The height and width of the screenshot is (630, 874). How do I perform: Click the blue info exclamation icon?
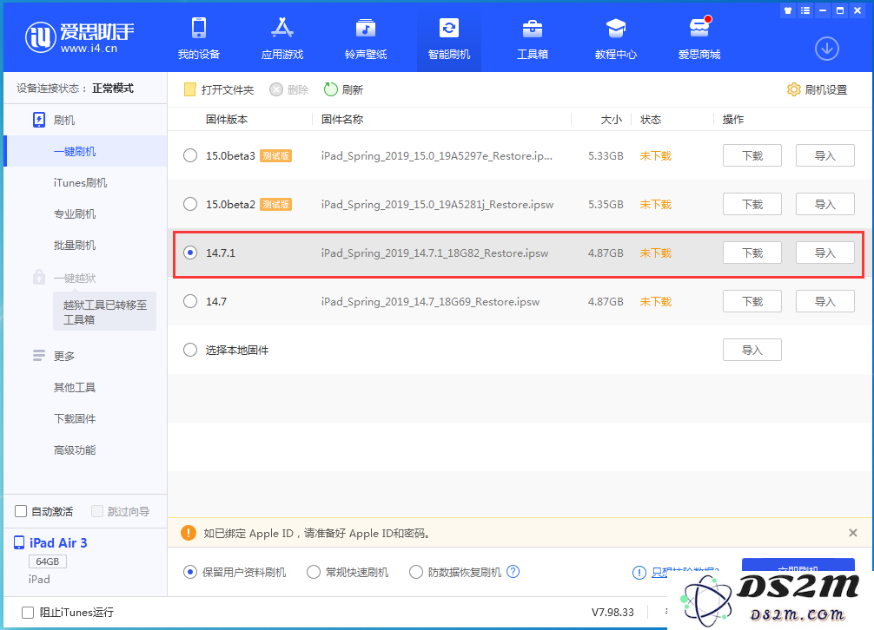(x=639, y=572)
